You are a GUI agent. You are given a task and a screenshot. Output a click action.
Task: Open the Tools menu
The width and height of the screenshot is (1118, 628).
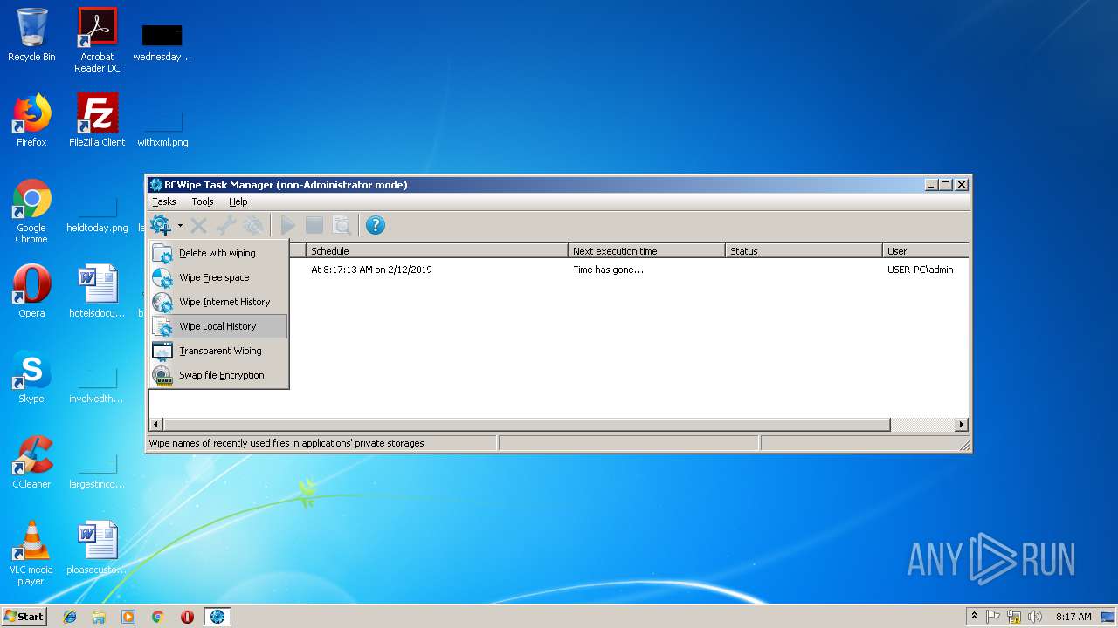pyautogui.click(x=203, y=201)
